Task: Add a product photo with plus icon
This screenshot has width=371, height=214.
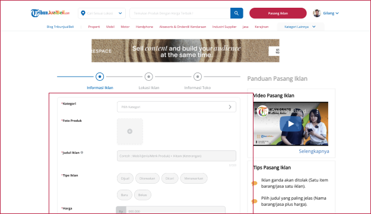Action: point(130,131)
